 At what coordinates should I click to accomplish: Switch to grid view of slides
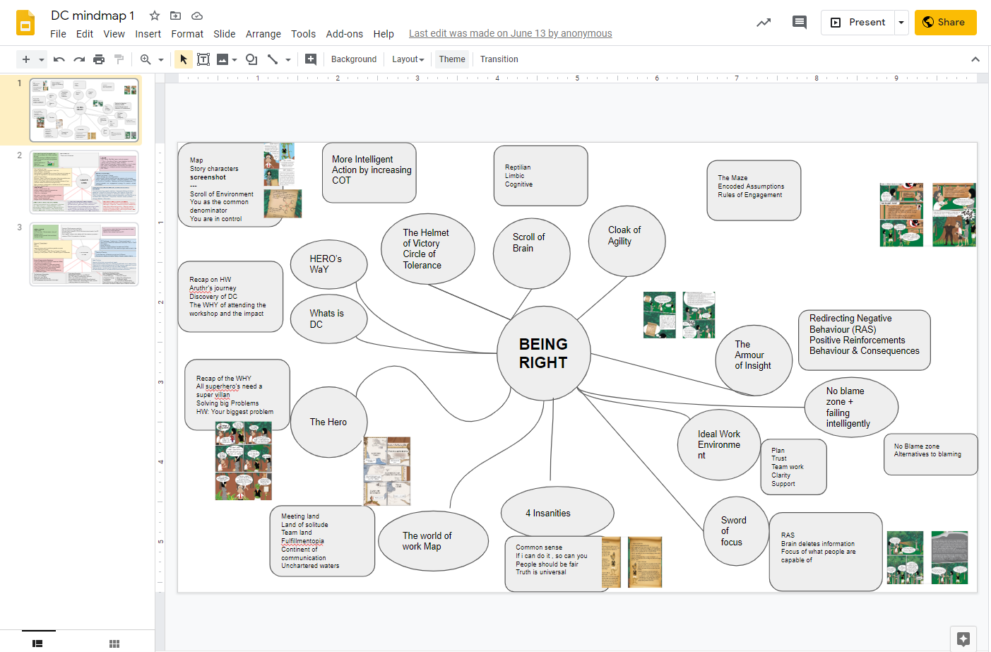click(x=114, y=644)
